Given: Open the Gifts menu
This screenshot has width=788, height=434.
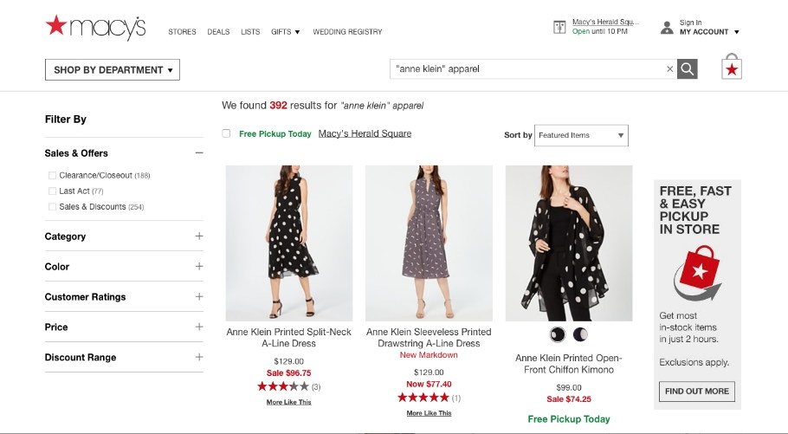Looking at the screenshot, I should pyautogui.click(x=285, y=32).
